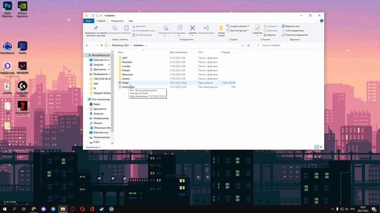Click the Explorer help question mark icon
The image size is (380, 213).
tap(322, 21)
